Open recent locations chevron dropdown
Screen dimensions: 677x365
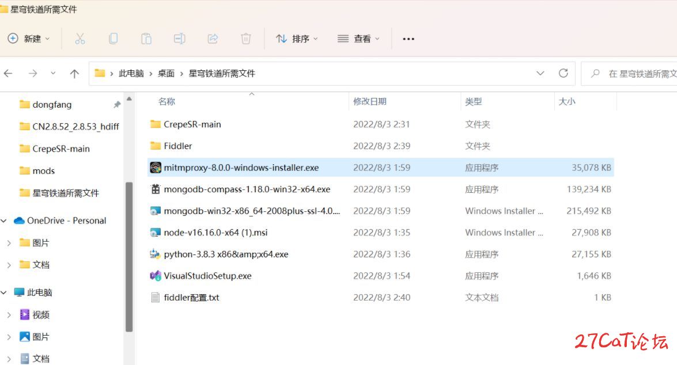[53, 73]
